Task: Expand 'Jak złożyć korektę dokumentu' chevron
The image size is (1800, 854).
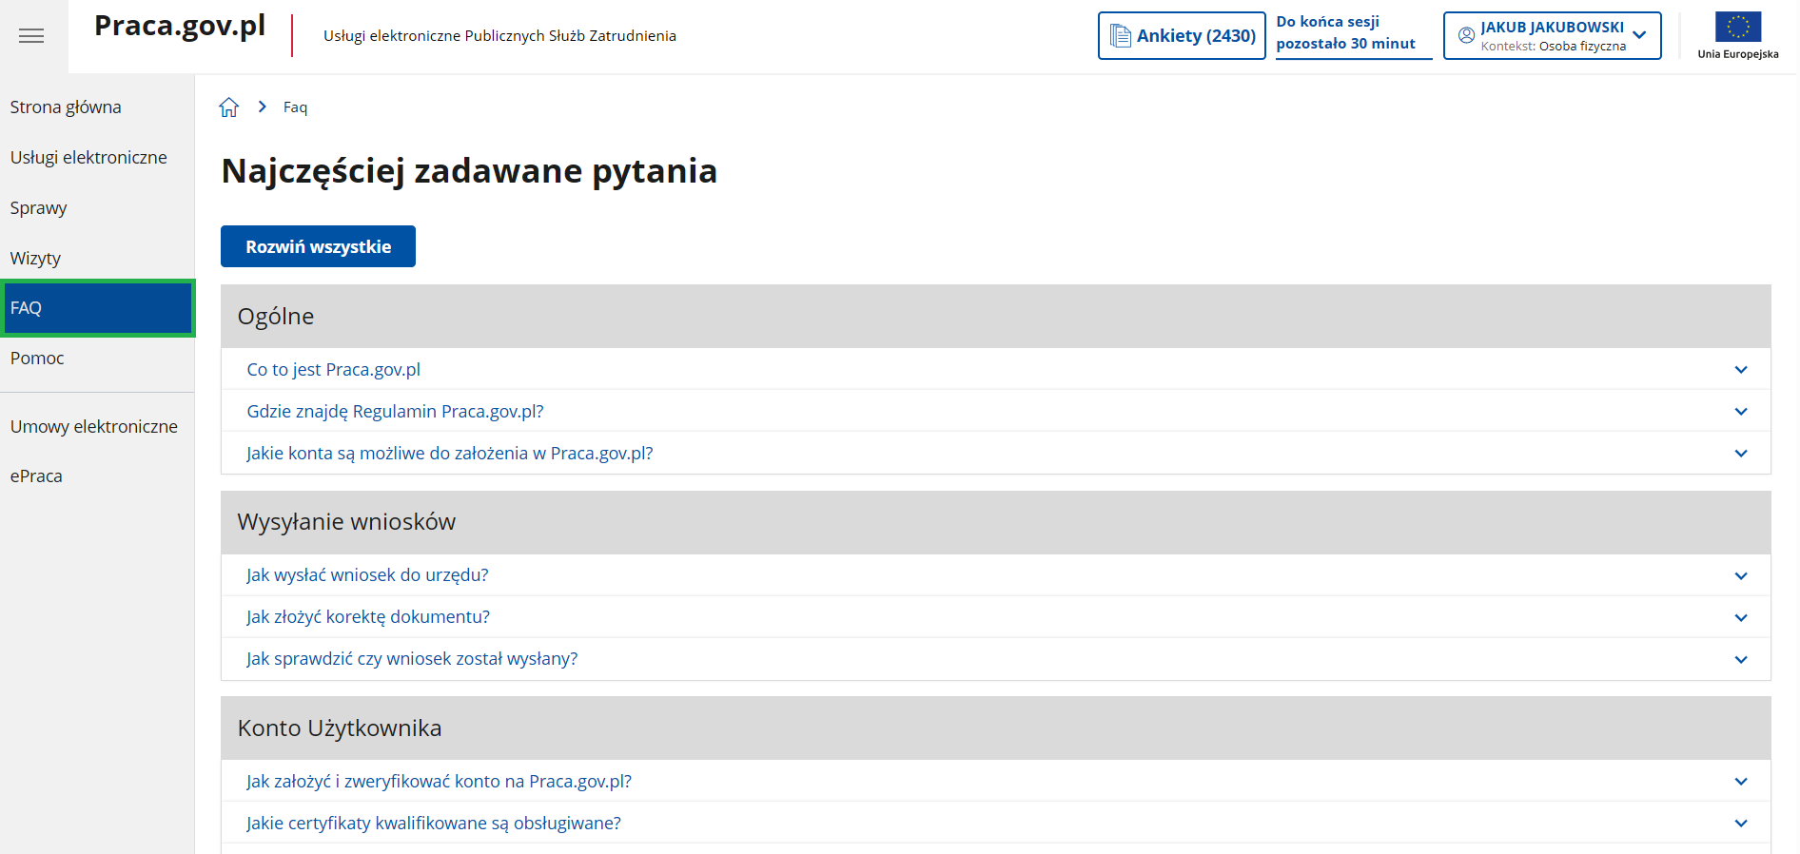Action: pyautogui.click(x=1741, y=617)
